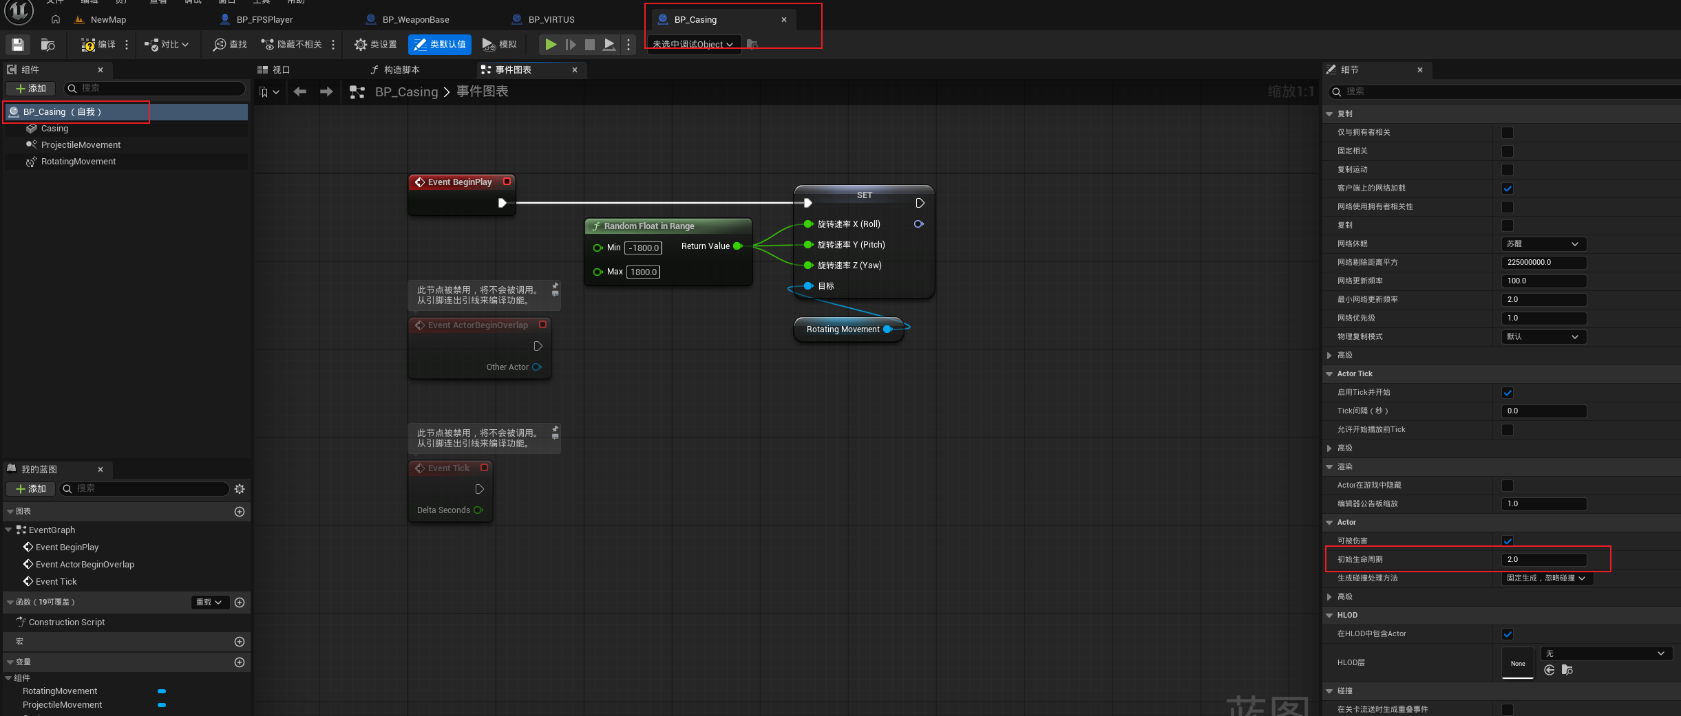The height and width of the screenshot is (716, 1681).
Task: Click the components search field
Action: [154, 89]
